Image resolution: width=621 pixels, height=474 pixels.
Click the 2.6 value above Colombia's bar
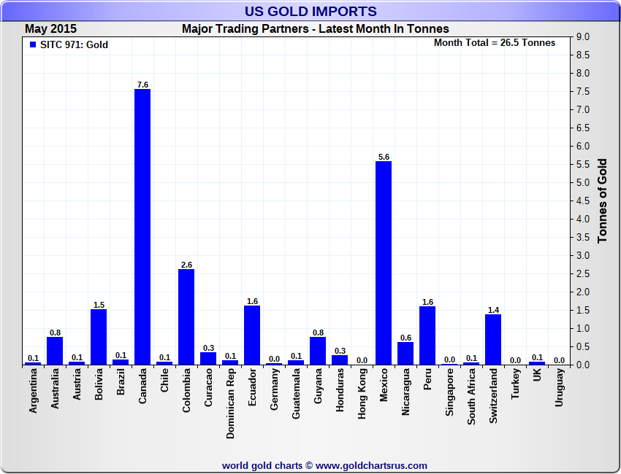(186, 265)
